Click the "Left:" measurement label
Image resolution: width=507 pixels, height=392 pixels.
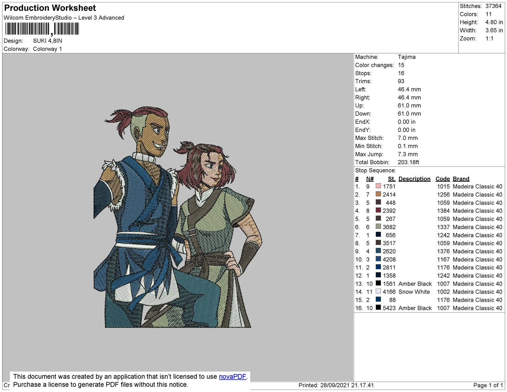[361, 89]
